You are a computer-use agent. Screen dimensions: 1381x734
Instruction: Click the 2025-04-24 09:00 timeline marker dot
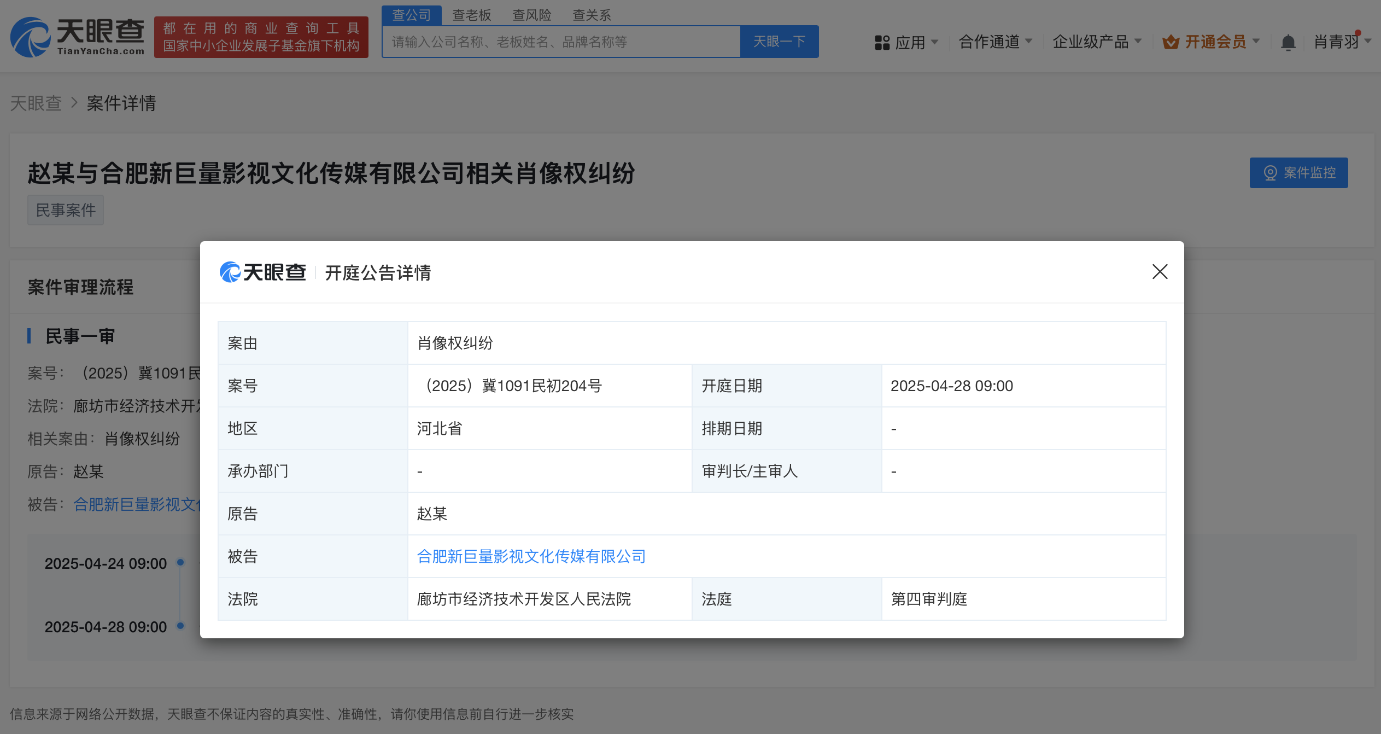(x=180, y=562)
